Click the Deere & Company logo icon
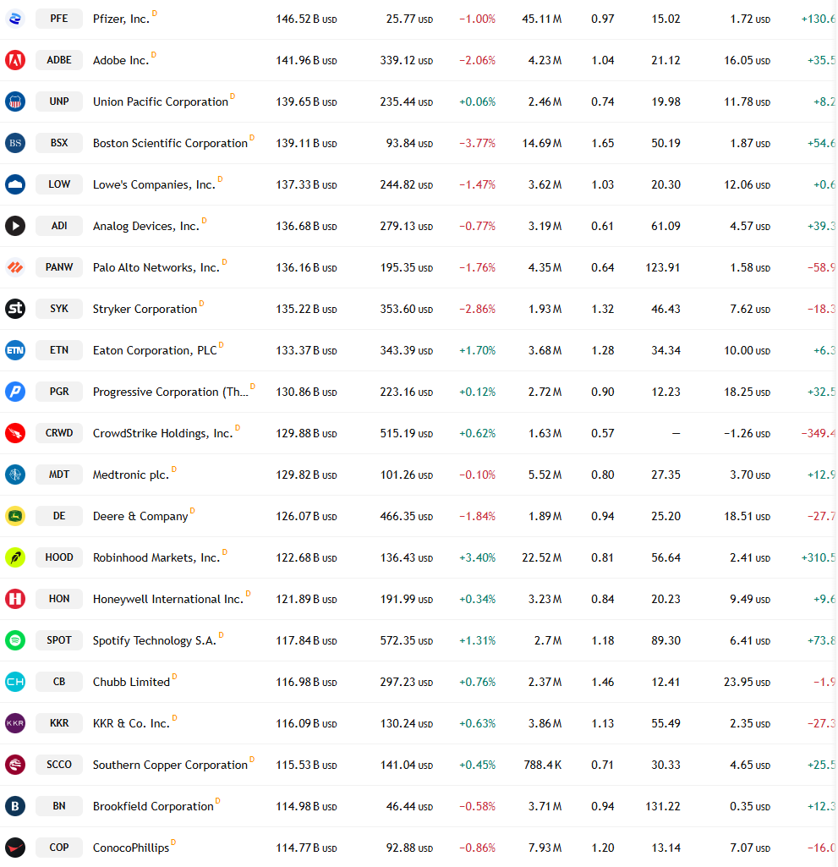The image size is (838, 867). 15,516
